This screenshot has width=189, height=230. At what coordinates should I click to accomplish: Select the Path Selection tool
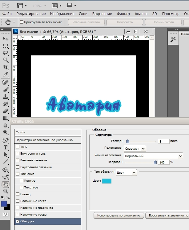(6, 155)
